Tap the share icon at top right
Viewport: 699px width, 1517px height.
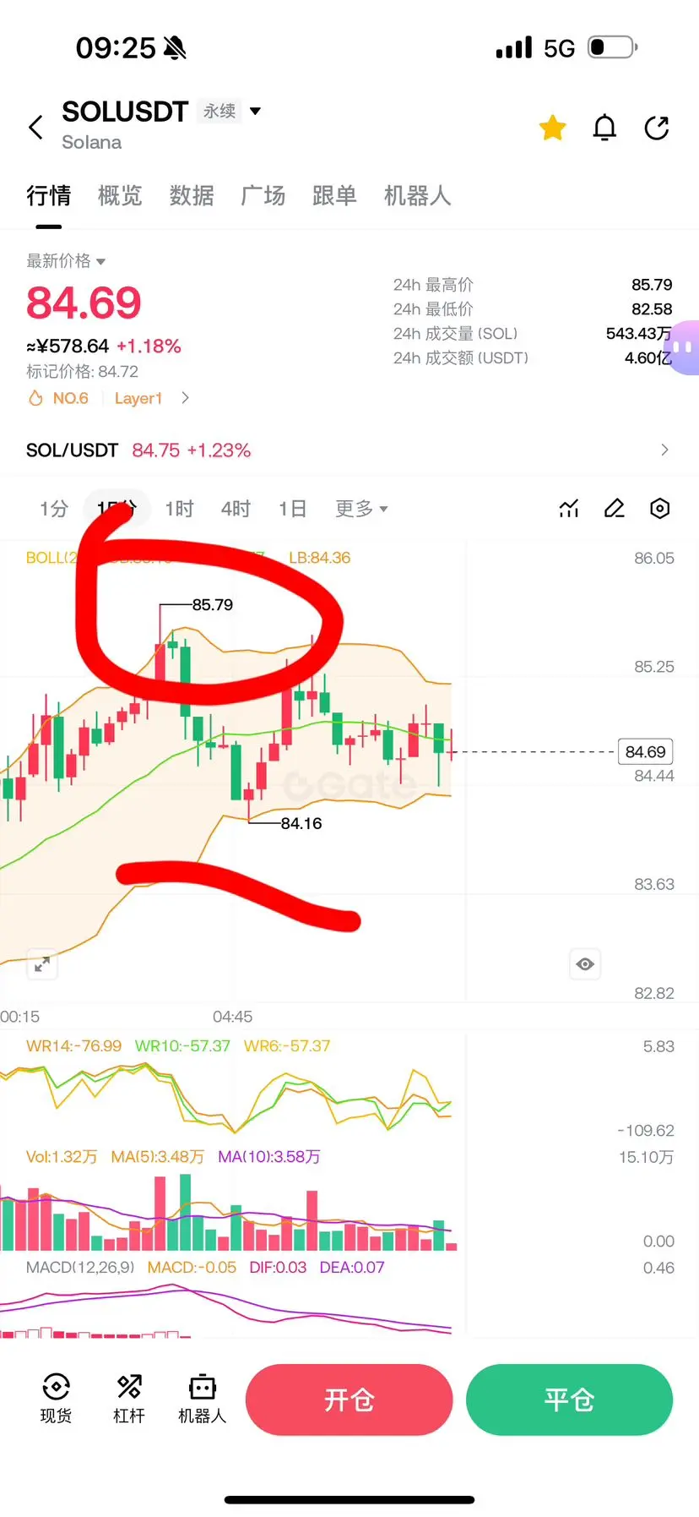[x=657, y=128]
